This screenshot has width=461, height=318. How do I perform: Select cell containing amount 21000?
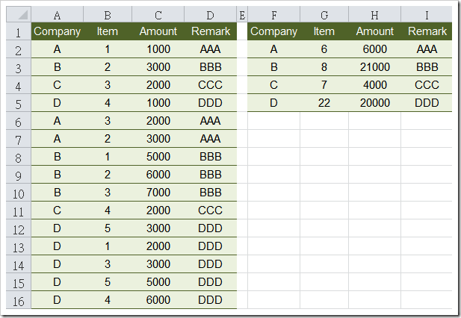pos(374,67)
